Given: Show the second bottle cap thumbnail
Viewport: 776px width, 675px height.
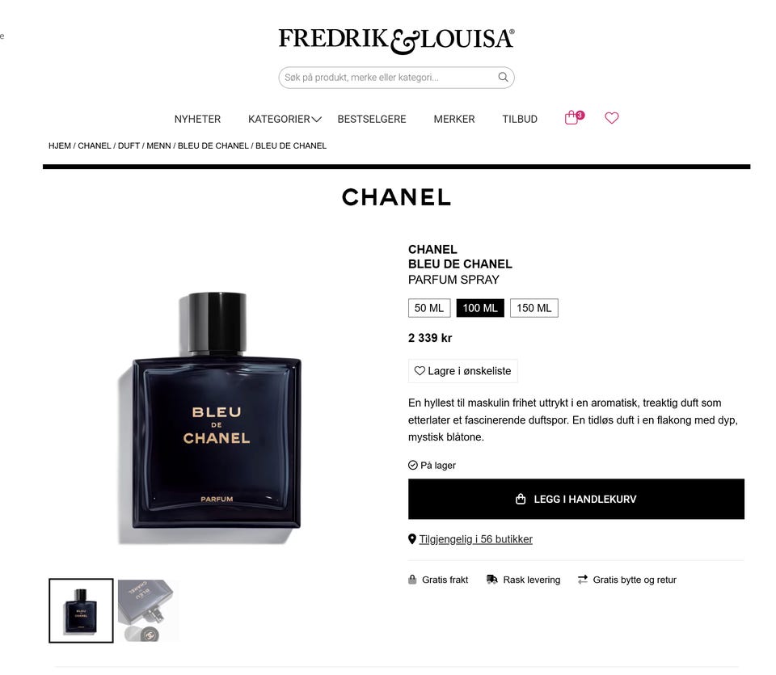Looking at the screenshot, I should click(148, 610).
